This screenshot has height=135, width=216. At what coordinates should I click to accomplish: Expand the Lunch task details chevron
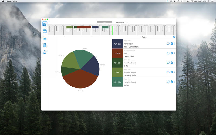(x=175, y=82)
